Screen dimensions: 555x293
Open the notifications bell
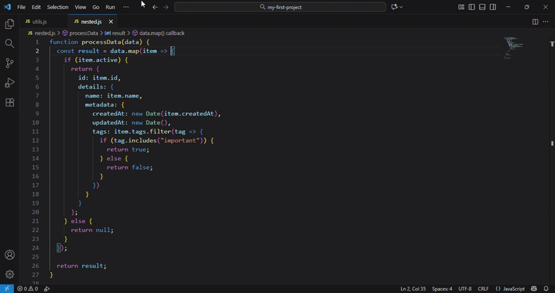546,289
